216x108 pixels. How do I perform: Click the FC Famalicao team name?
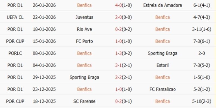pyautogui.click(x=163, y=89)
